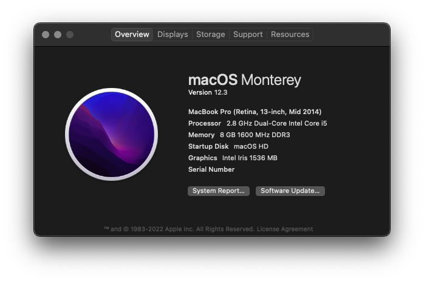Screen dimensions: 424x281
Task: Select the MacBook Pro (Retina, 13-inch, Mid 2014) text
Action: tap(255, 112)
